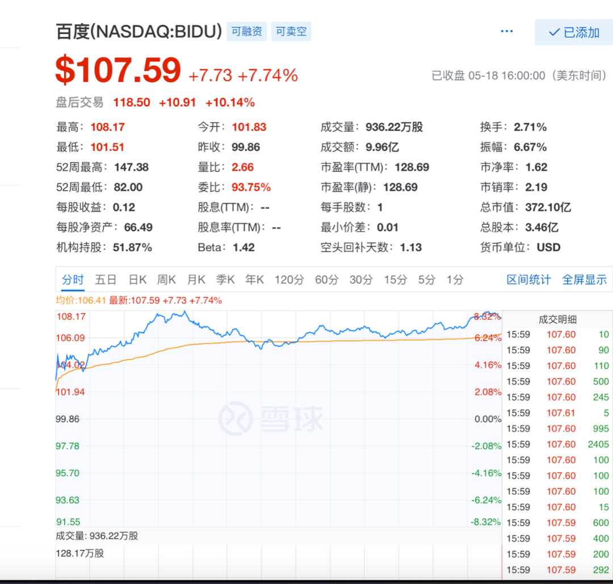Switch to the 日K chart tab
Image resolution: width=613 pixels, height=584 pixels.
pos(137,280)
